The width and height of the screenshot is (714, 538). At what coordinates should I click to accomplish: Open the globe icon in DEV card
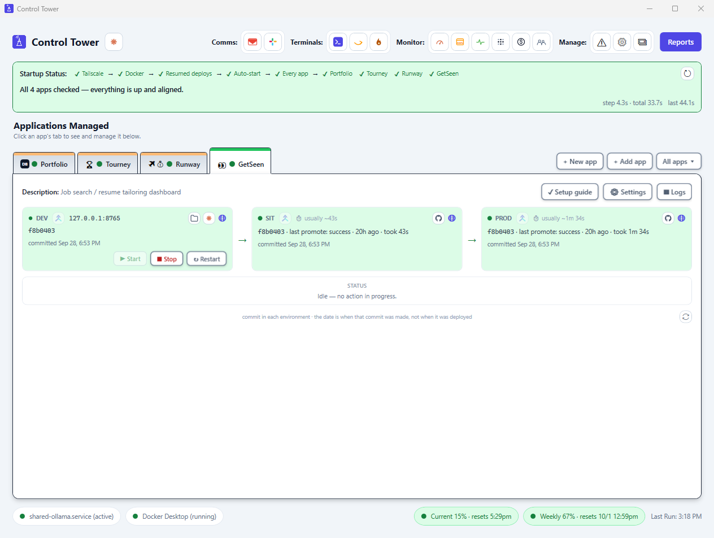point(223,218)
